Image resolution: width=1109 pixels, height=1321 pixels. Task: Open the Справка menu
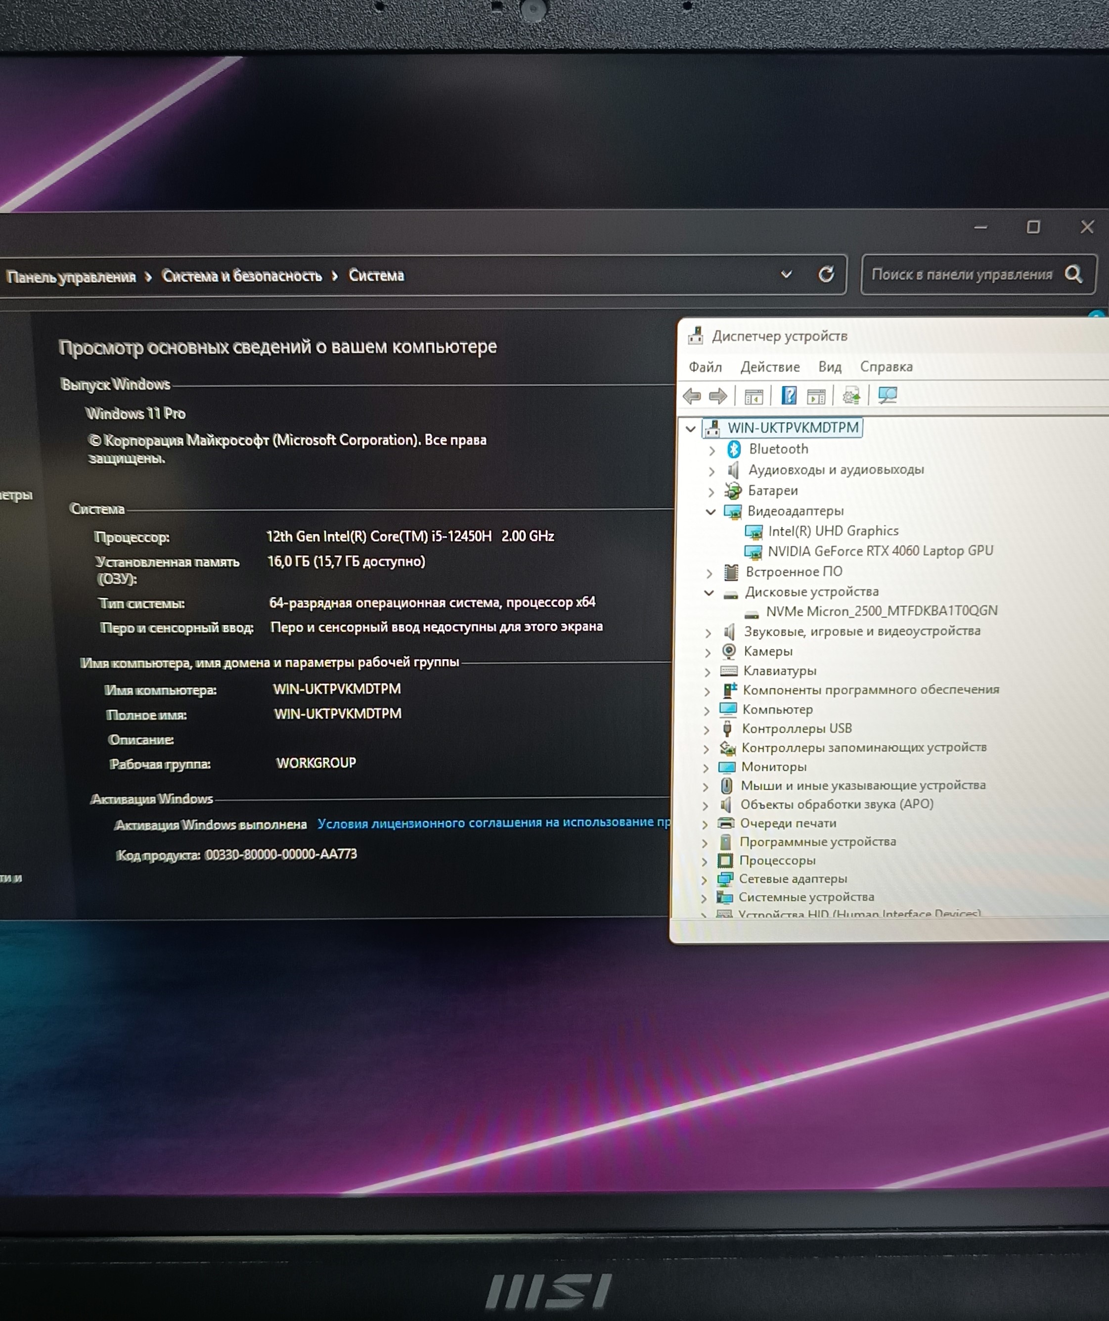887,366
